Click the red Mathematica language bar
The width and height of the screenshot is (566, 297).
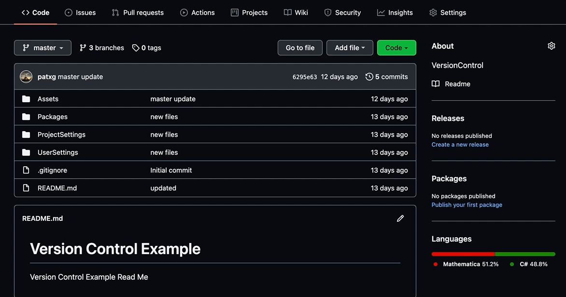click(463, 254)
